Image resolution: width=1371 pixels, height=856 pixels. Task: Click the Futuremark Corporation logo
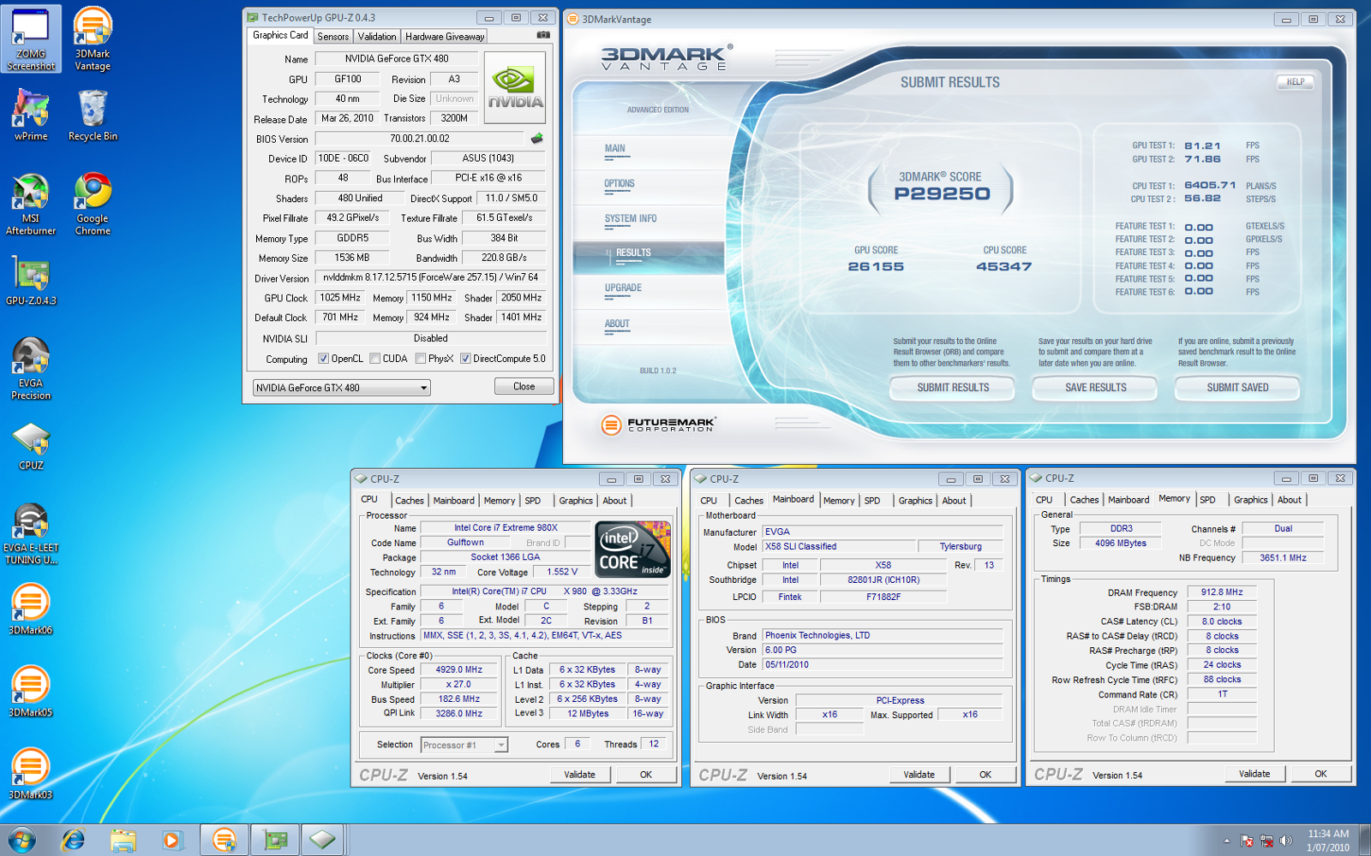click(658, 425)
